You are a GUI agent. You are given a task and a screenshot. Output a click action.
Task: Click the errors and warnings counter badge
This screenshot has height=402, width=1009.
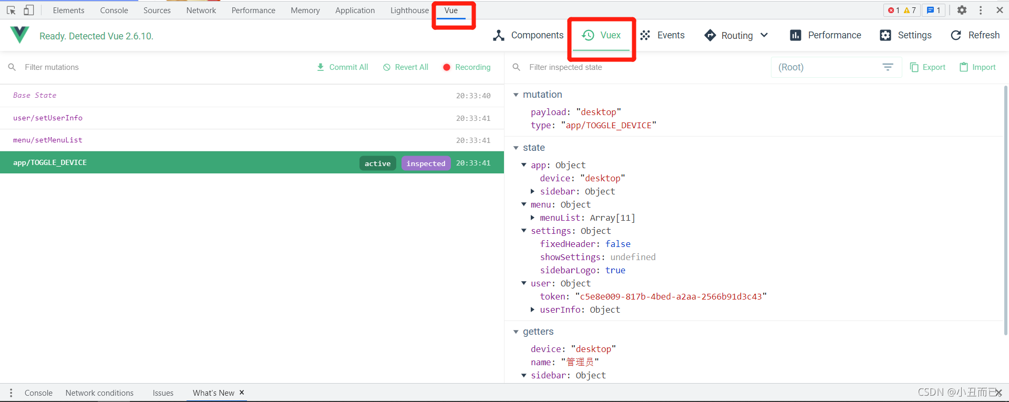point(902,10)
